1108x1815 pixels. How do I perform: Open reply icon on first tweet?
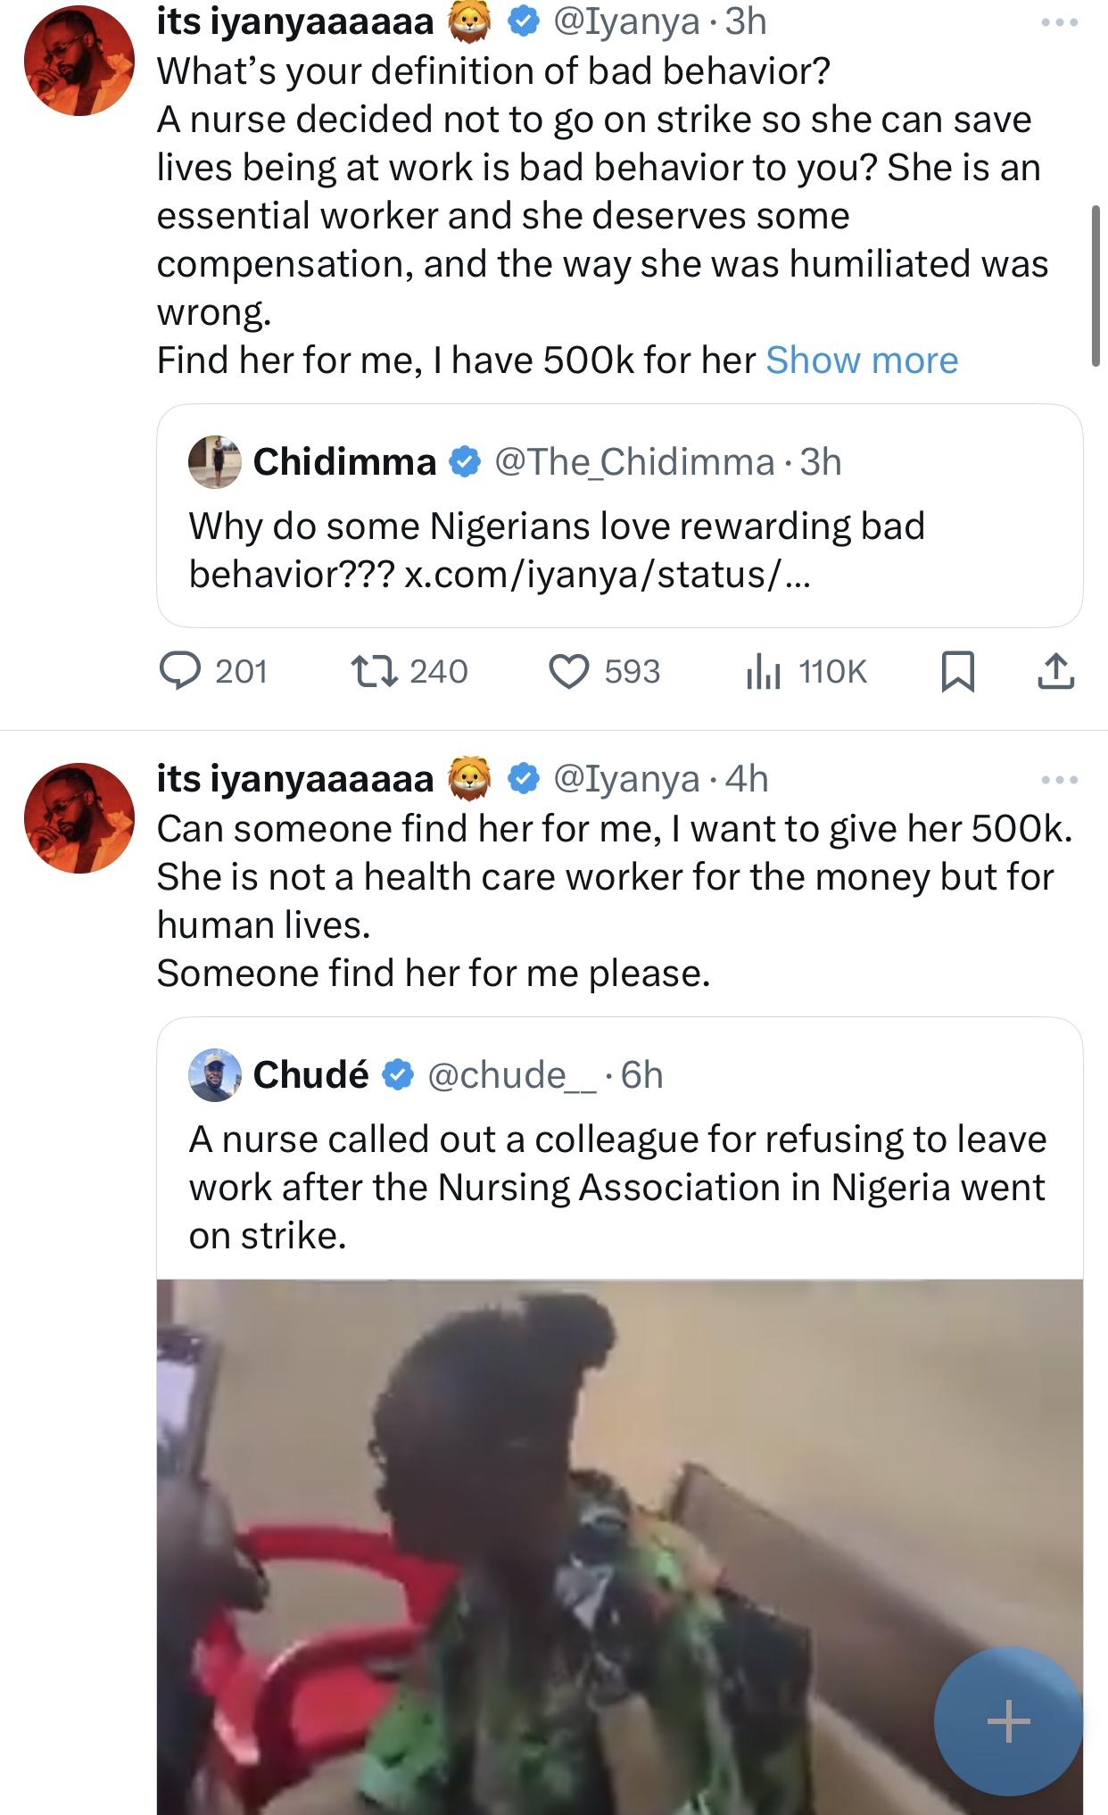click(x=180, y=671)
